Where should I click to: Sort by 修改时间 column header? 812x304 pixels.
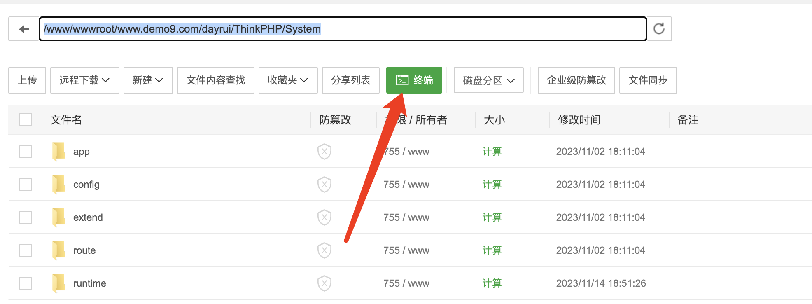pyautogui.click(x=579, y=120)
